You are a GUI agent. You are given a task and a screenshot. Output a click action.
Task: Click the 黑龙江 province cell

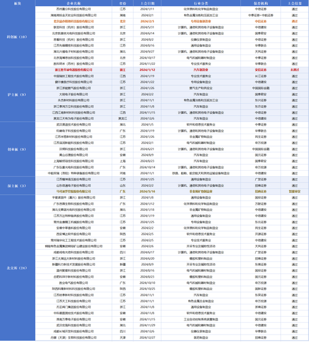click(x=123, y=119)
